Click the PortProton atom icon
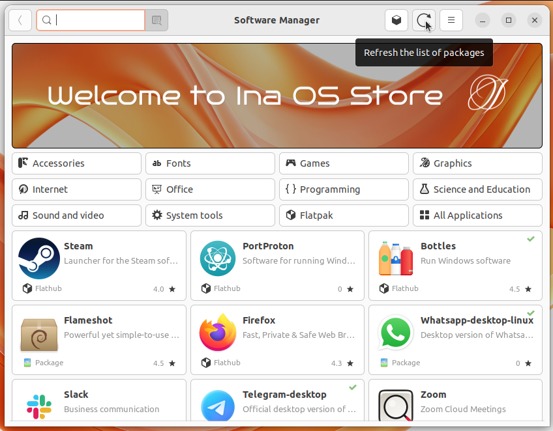The height and width of the screenshot is (431, 553). (218, 258)
